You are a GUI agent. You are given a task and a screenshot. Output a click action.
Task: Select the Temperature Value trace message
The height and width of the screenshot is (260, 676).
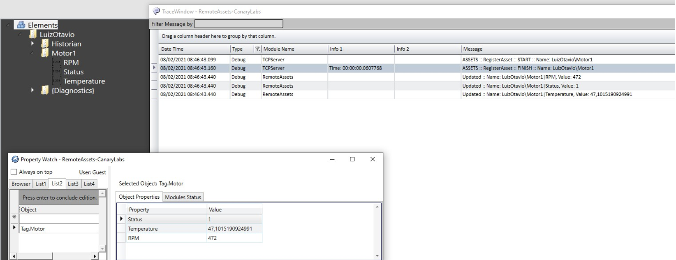(547, 95)
